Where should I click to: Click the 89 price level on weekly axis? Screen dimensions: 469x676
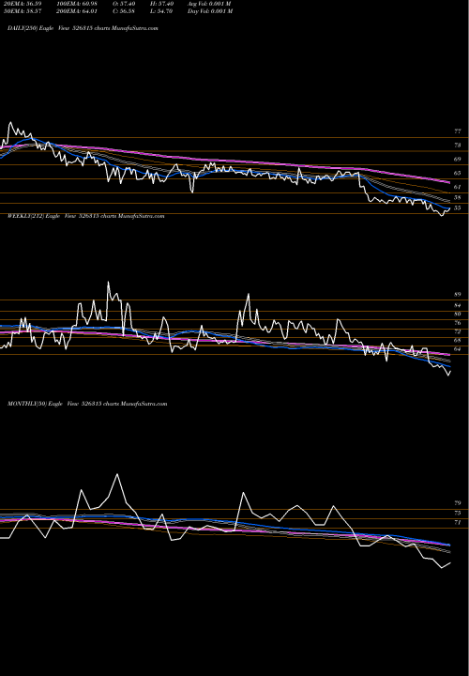pyautogui.click(x=458, y=295)
